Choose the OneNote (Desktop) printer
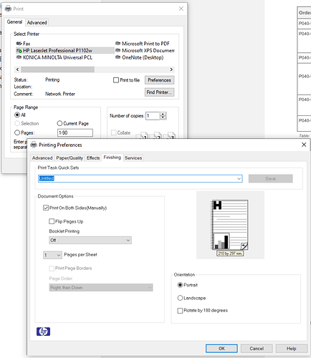The width and height of the screenshot is (311, 358). point(140,57)
